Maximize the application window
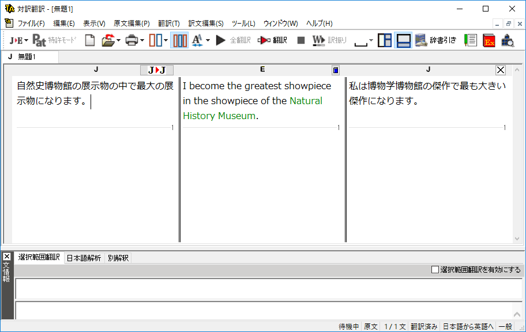This screenshot has width=526, height=332. coord(486,9)
